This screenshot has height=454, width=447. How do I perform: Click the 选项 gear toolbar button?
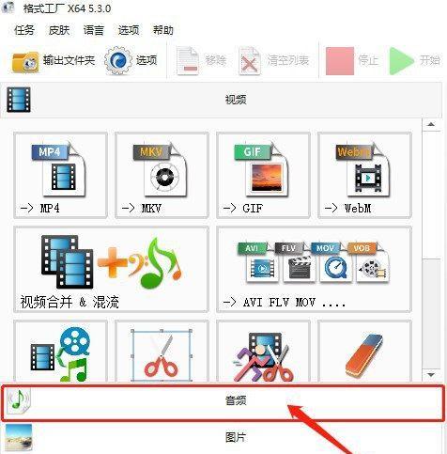tap(131, 60)
